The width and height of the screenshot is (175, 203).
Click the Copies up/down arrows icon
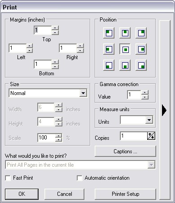[151, 136]
